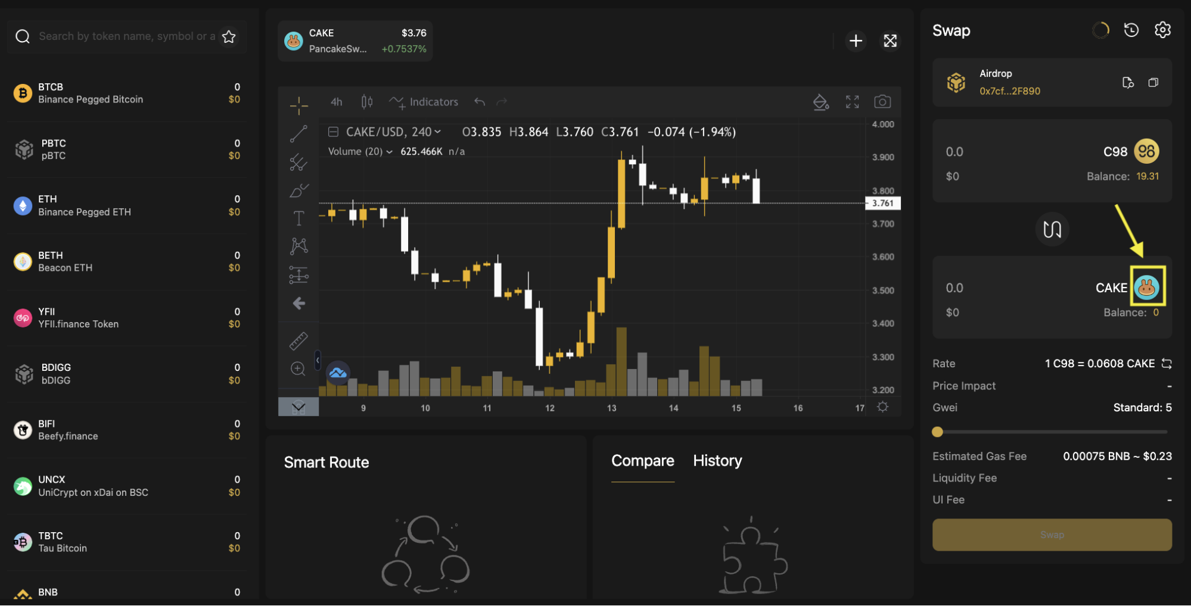Click the swap direction icon between tokens
The width and height of the screenshot is (1191, 606).
tap(1052, 229)
